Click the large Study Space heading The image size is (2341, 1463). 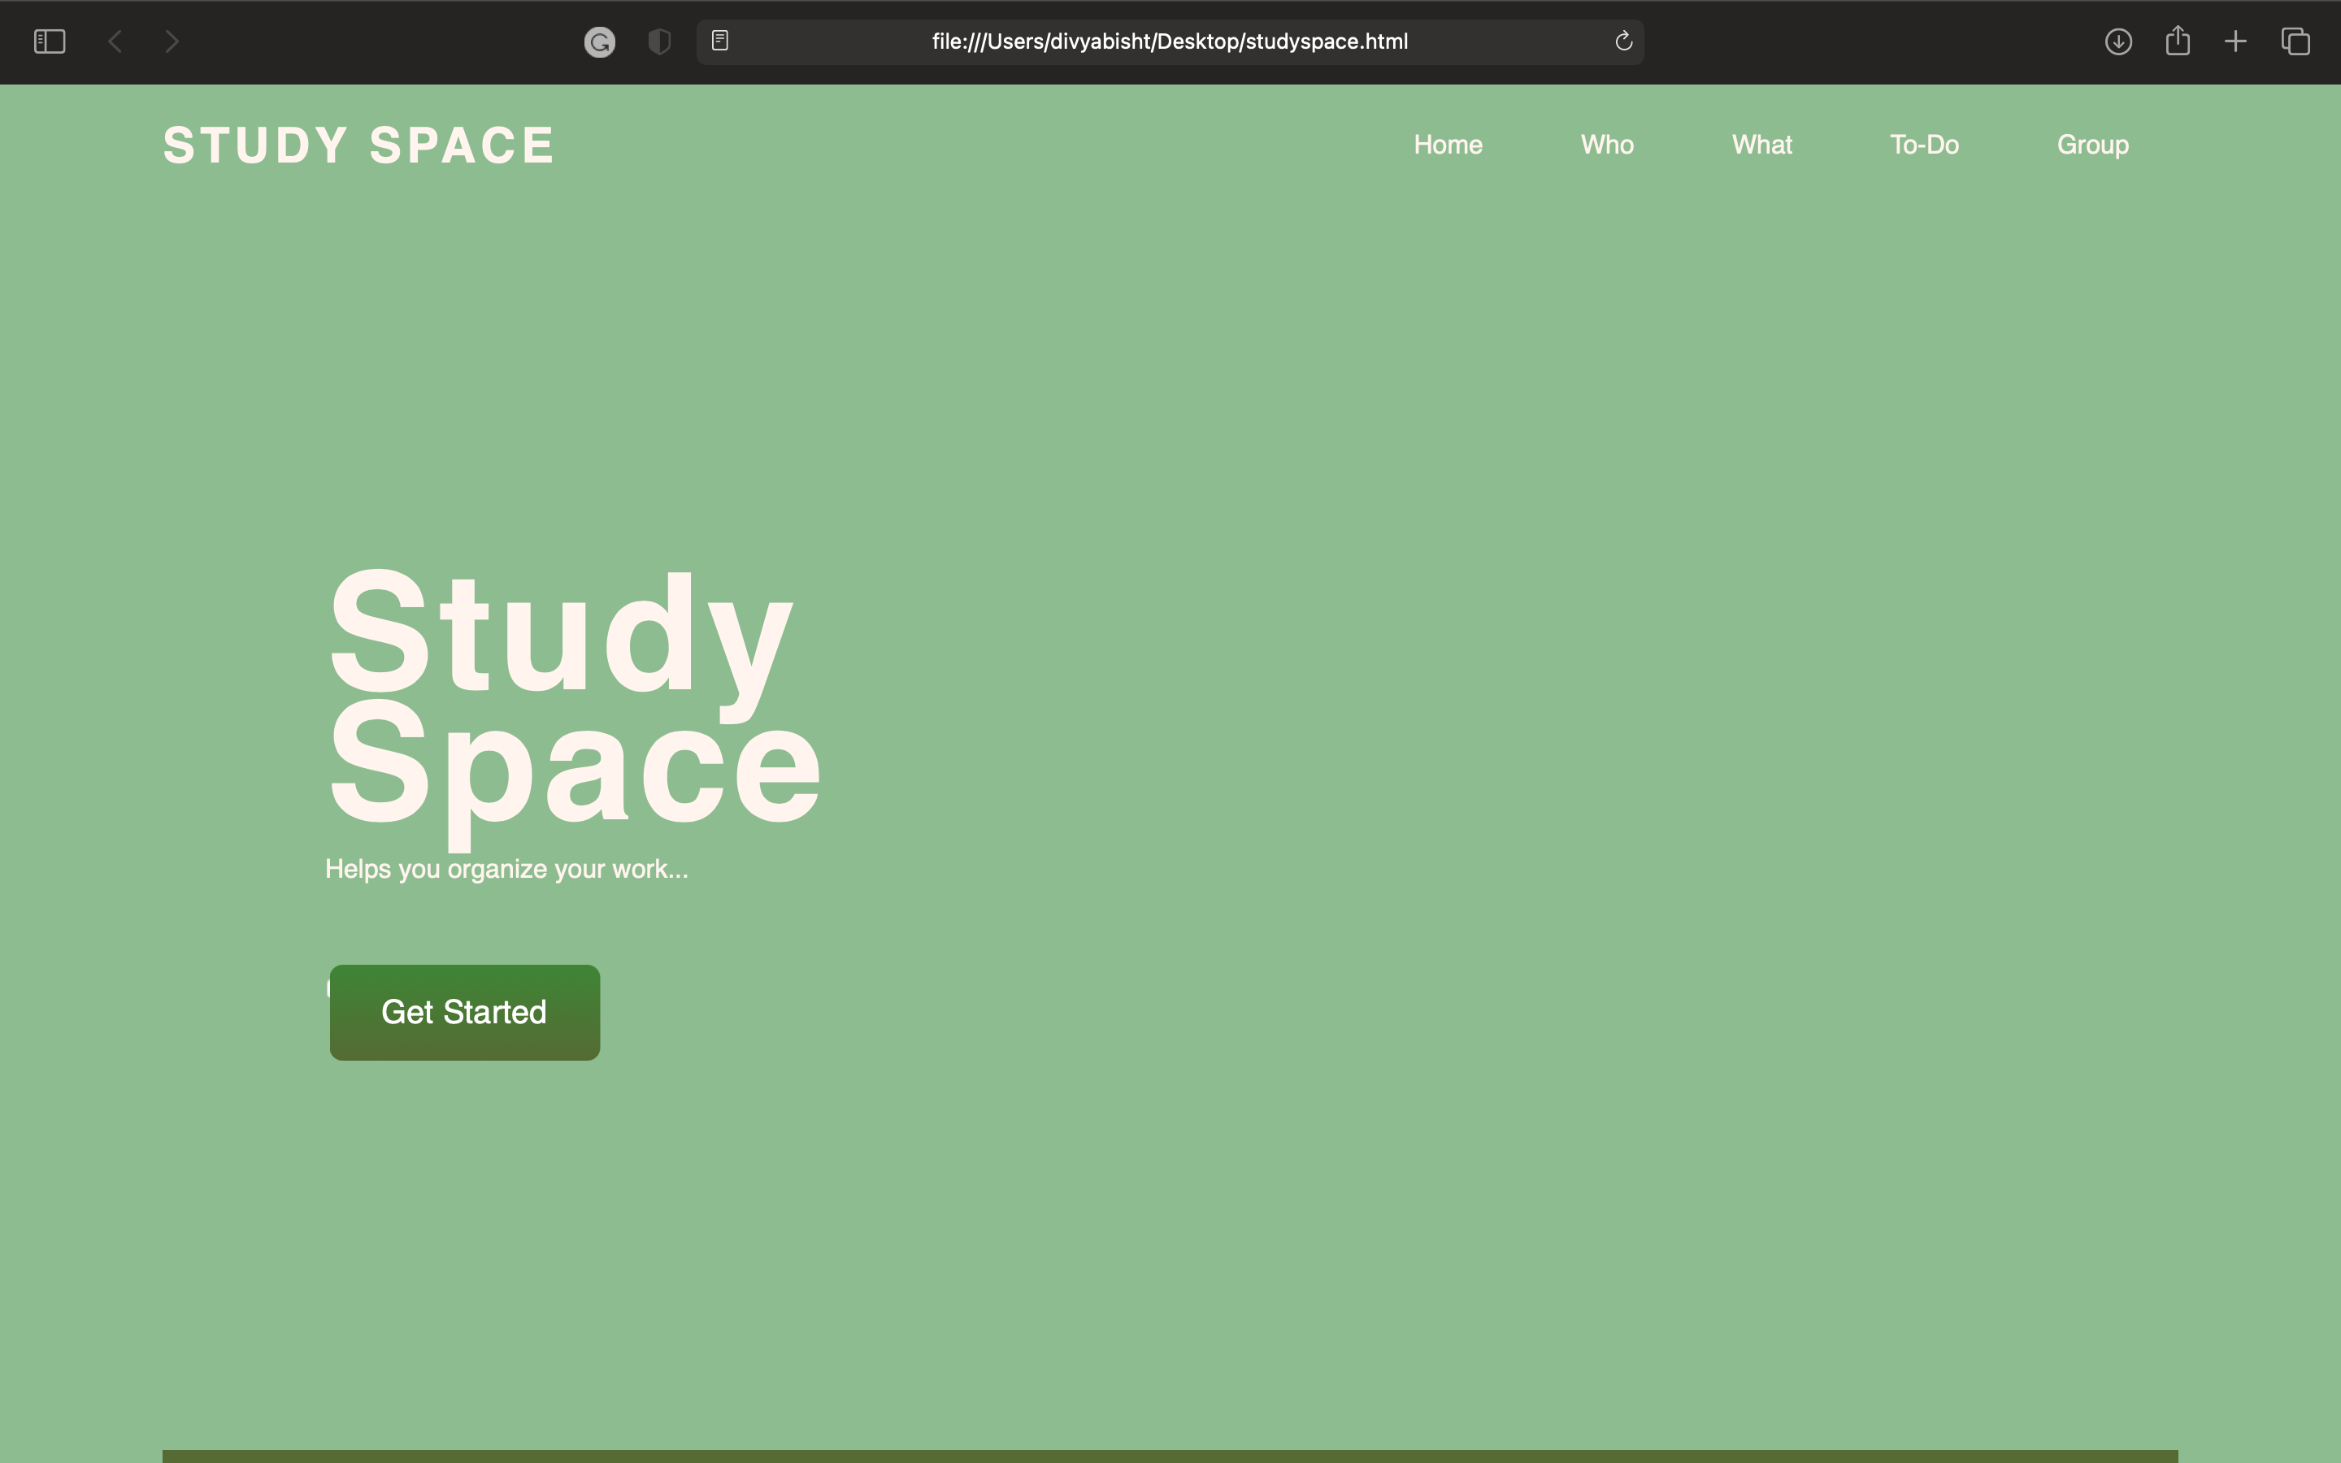click(x=575, y=697)
